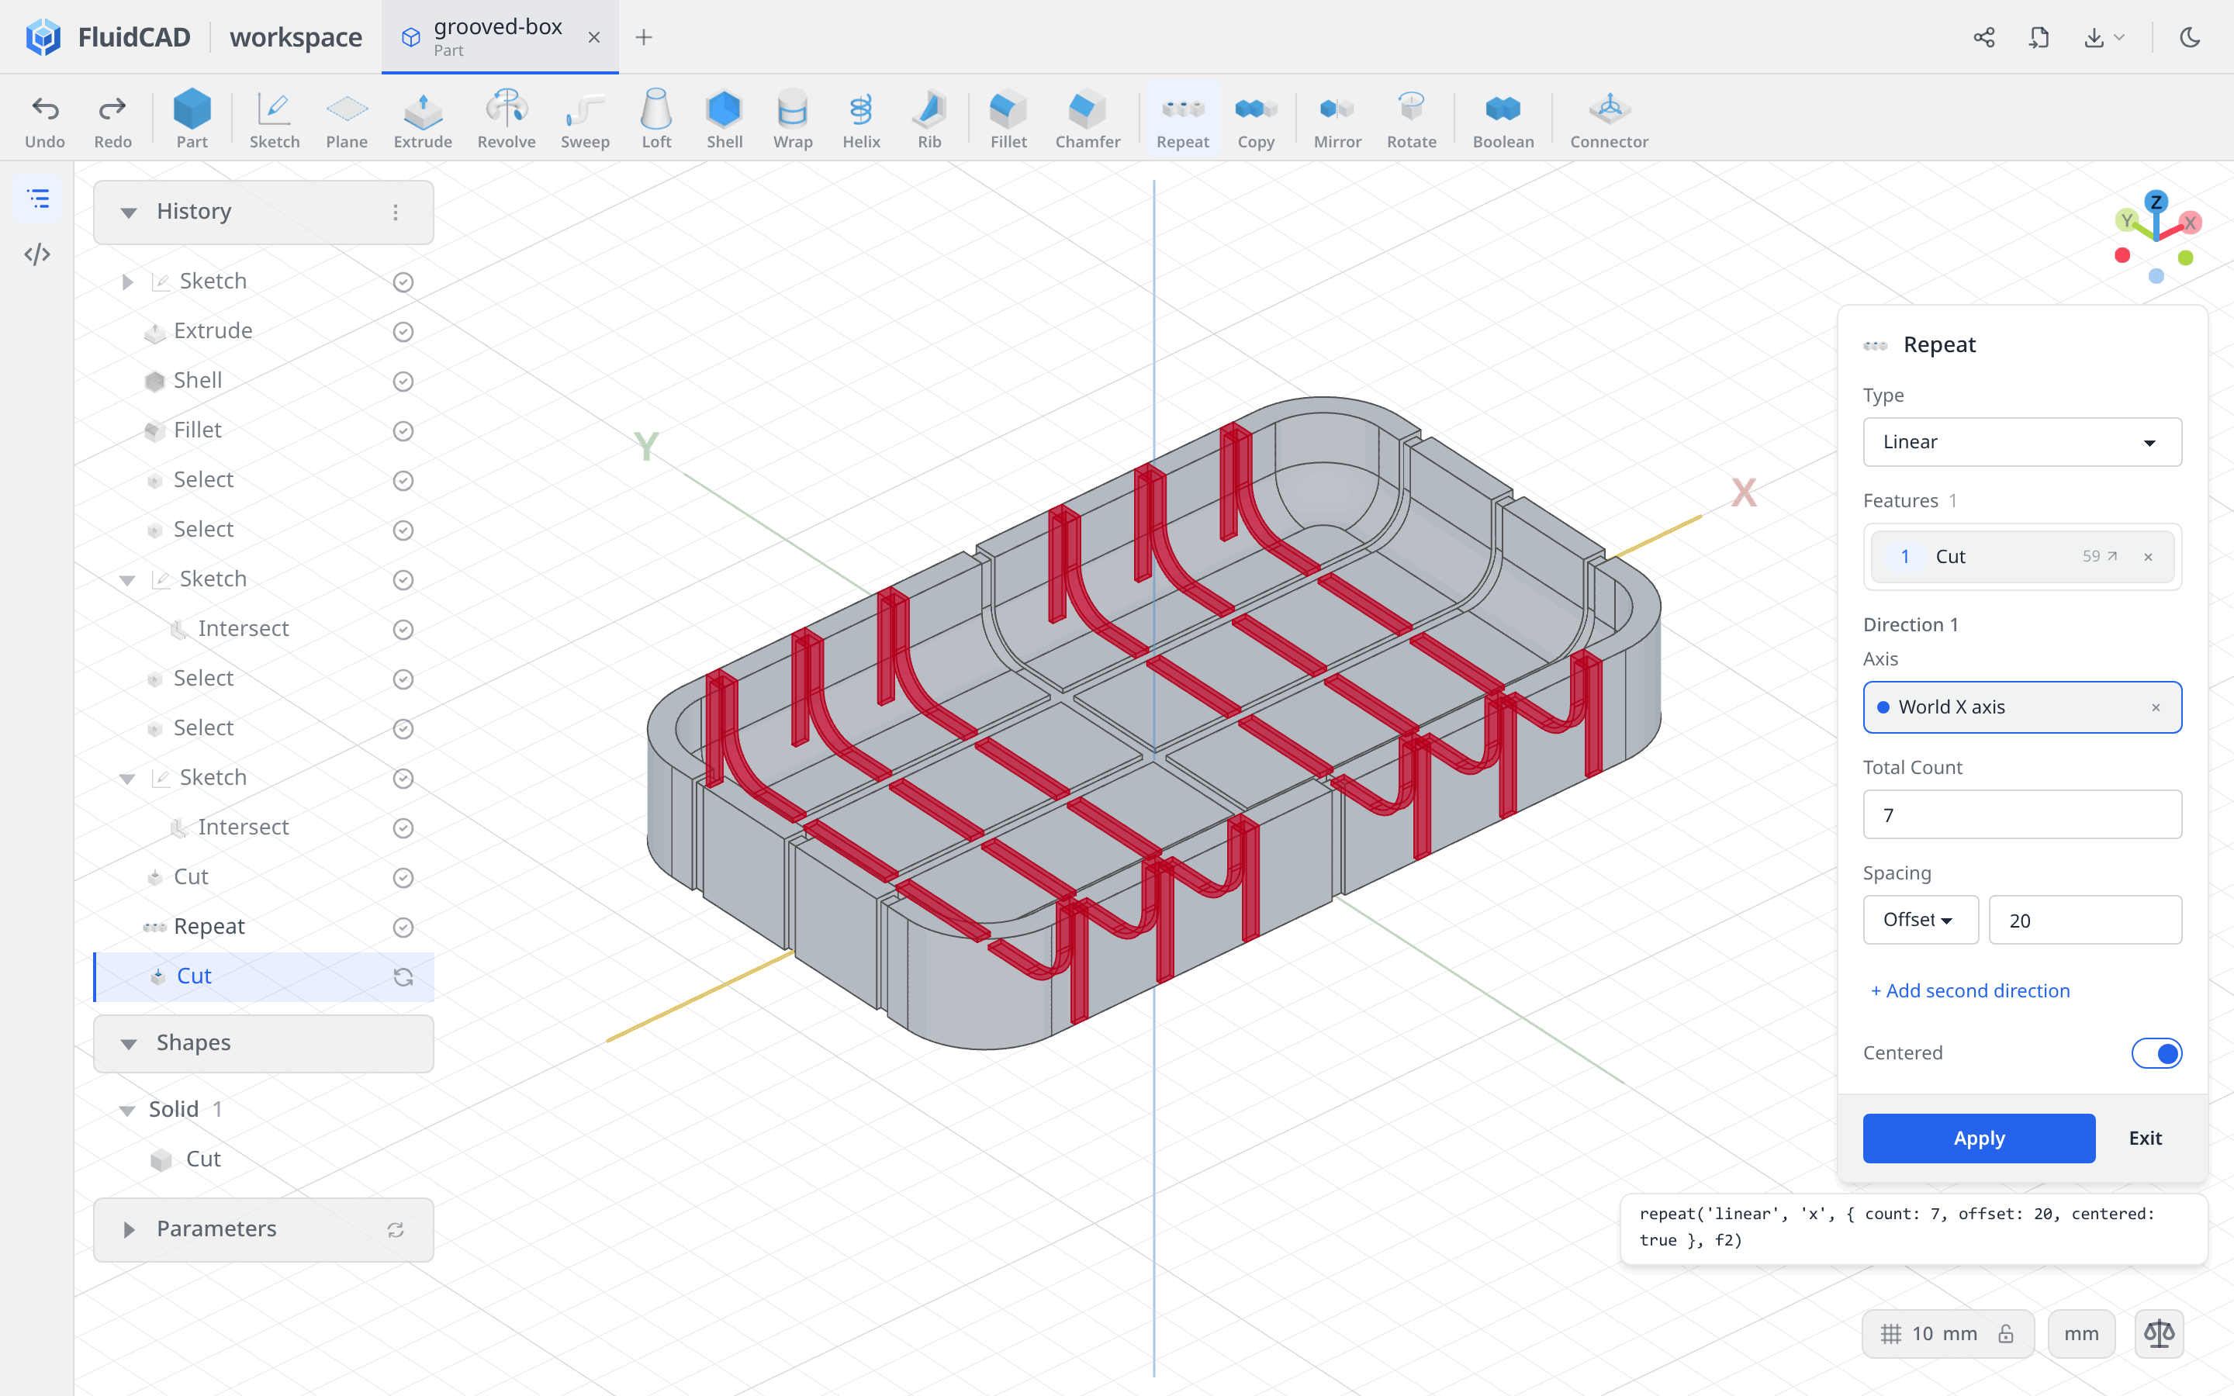Screen dimensions: 2234x1396
Task: Select the Connector tool
Action: click(x=1608, y=119)
